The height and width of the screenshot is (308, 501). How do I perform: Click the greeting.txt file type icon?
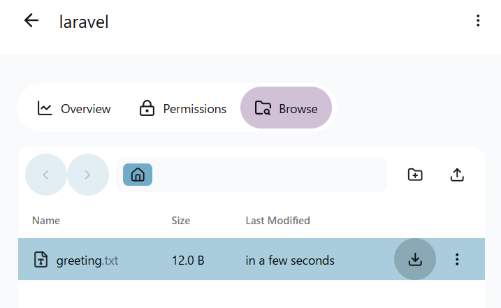tap(42, 260)
